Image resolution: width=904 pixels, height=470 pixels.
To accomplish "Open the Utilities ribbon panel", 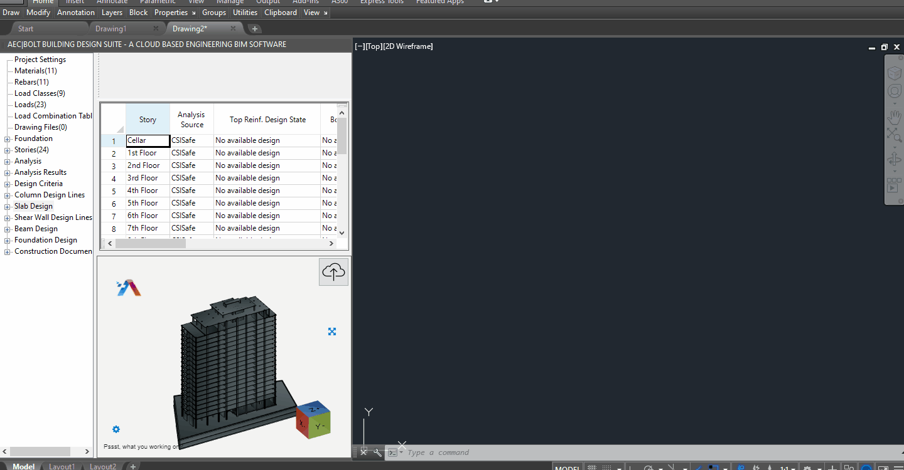I will [245, 13].
